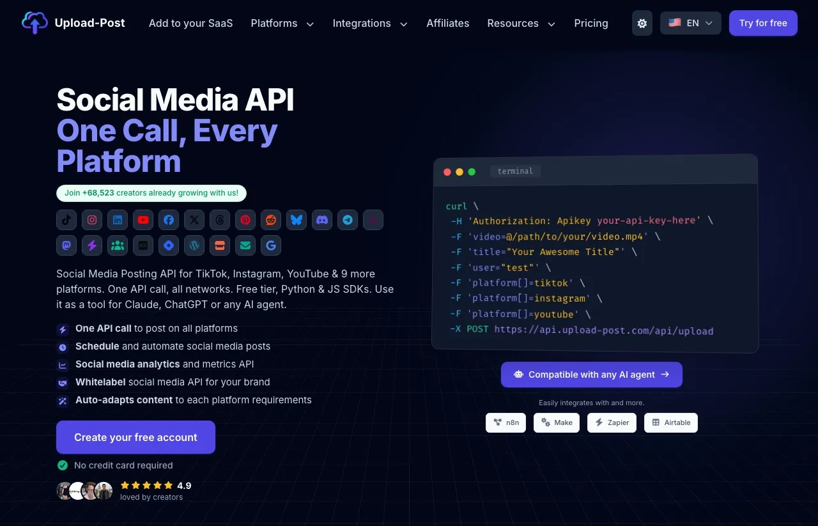Click the 'Authorization: Apikey' code line
This screenshot has height=526, width=818.
point(582,220)
